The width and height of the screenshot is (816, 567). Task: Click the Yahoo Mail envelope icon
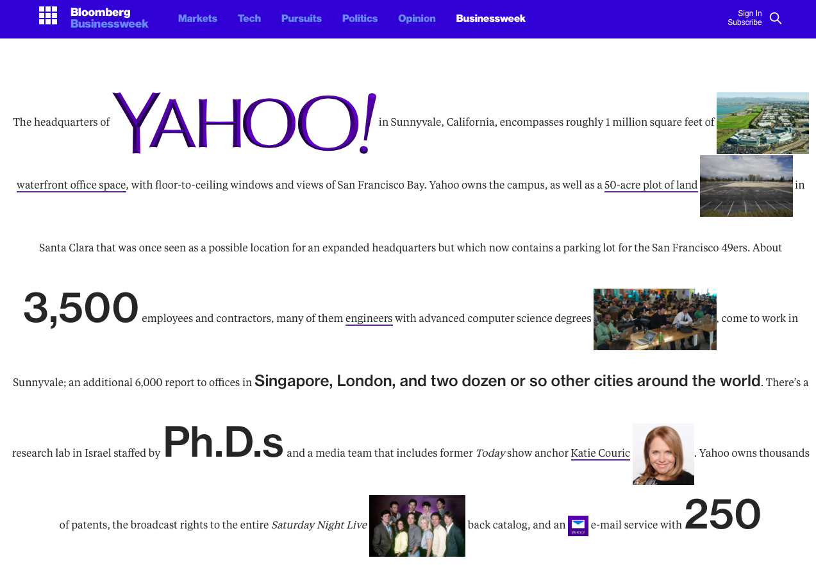578,526
